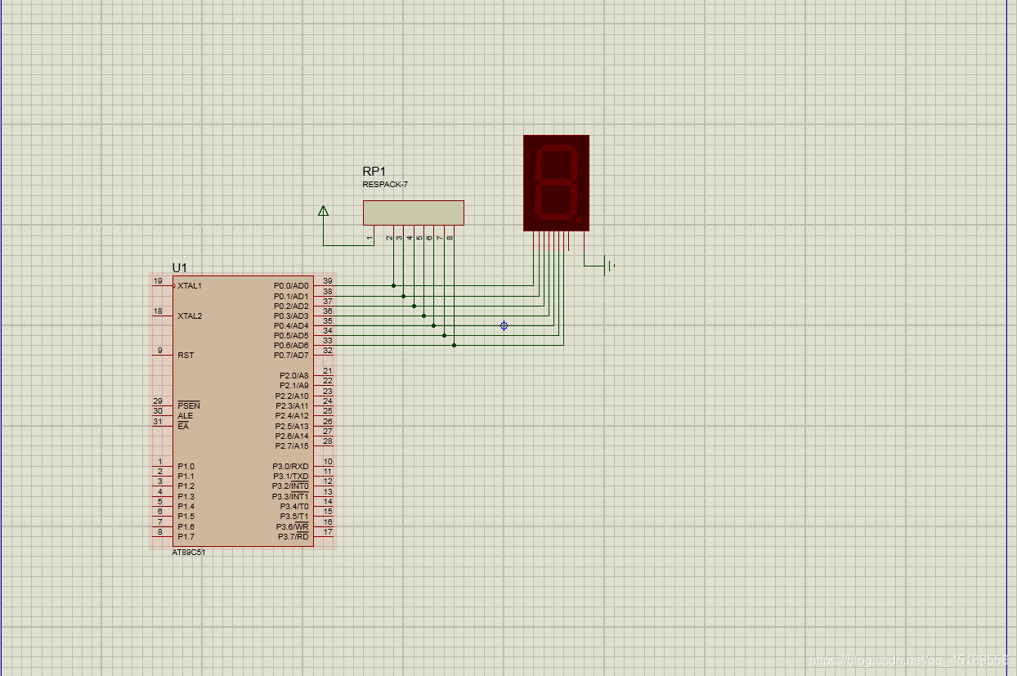
Task: Click the P3.6/WR pin label
Action: (x=293, y=526)
